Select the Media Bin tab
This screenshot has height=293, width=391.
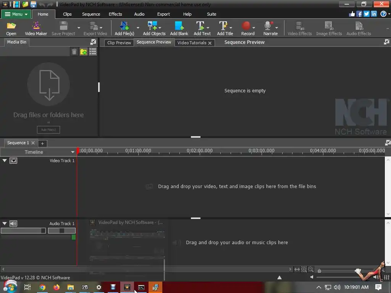[x=16, y=42]
